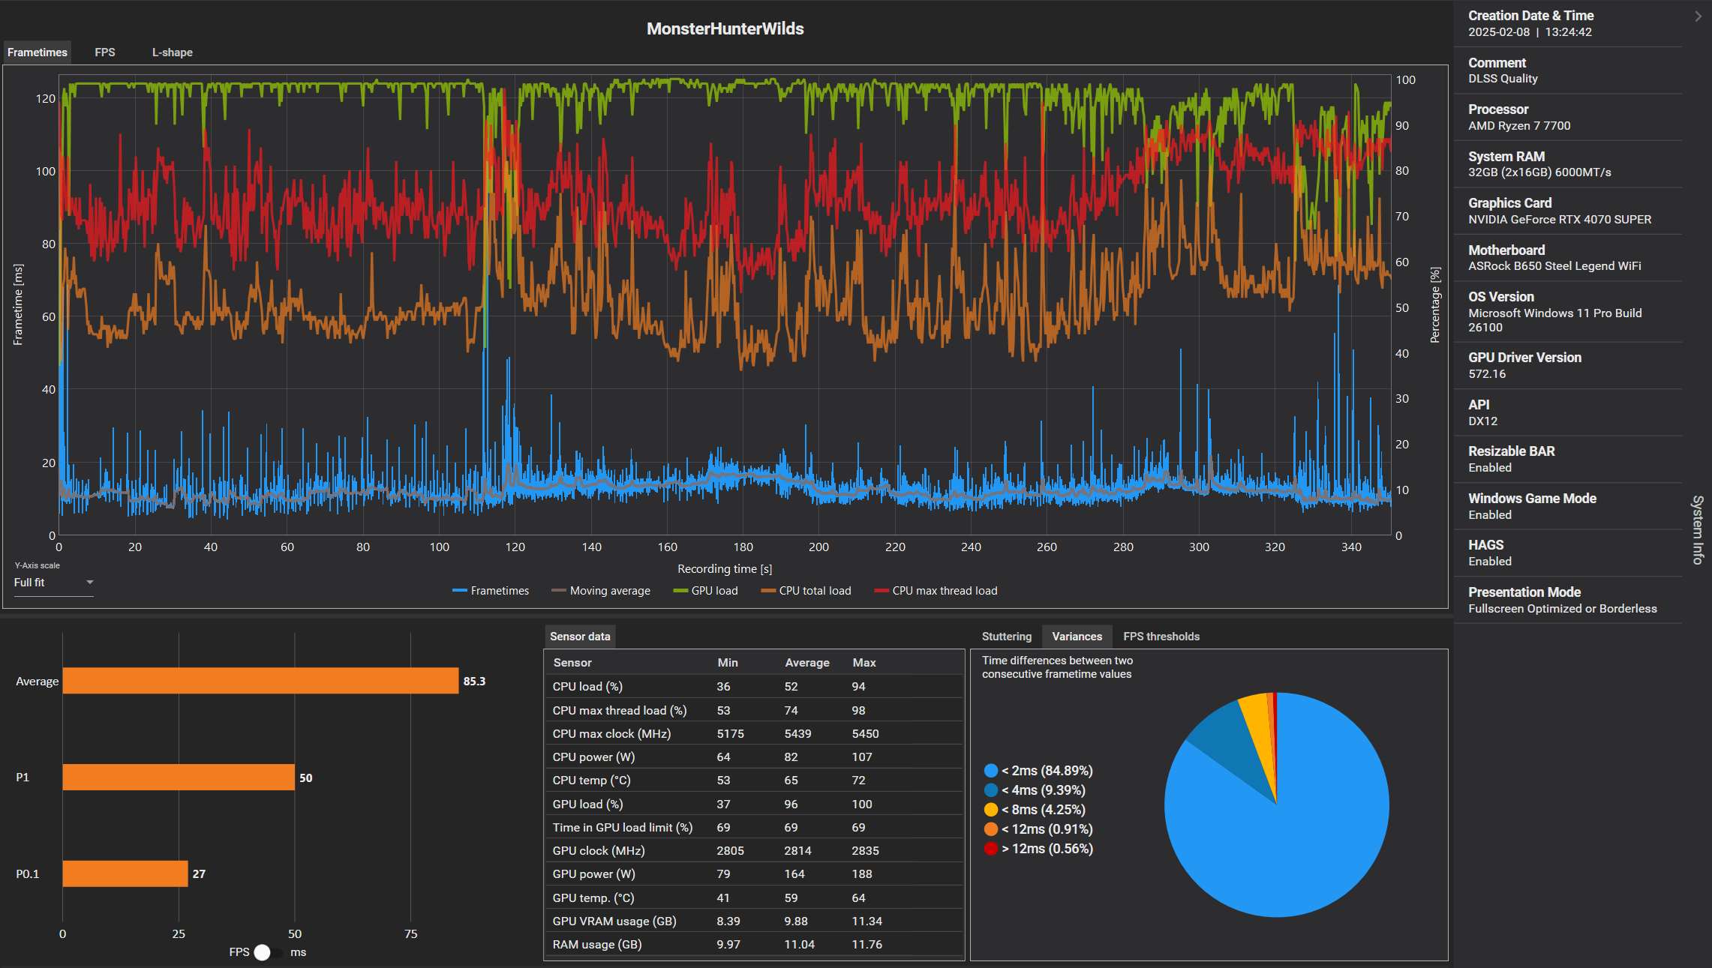This screenshot has height=968, width=1712.
Task: Click the > 12ms red legend dot
Action: tap(991, 849)
